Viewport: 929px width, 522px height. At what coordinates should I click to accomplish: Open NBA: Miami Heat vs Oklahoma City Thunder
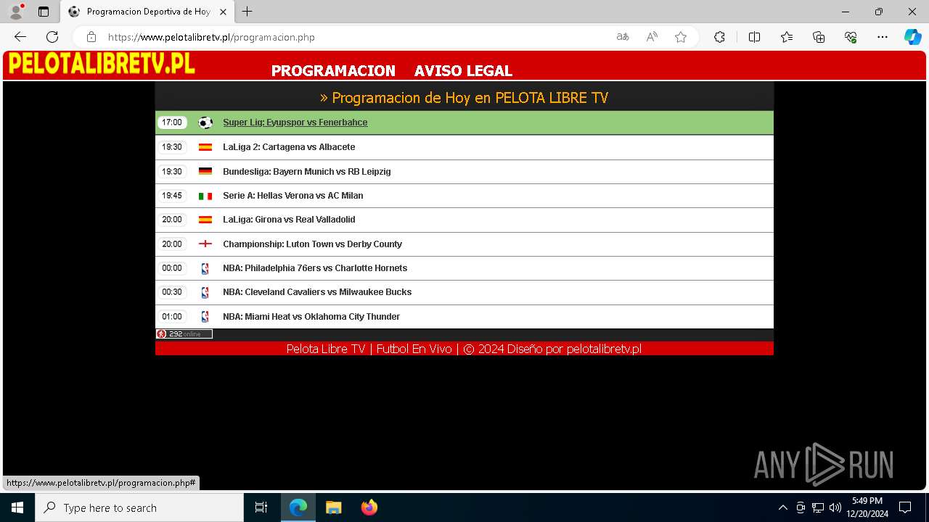click(x=311, y=317)
